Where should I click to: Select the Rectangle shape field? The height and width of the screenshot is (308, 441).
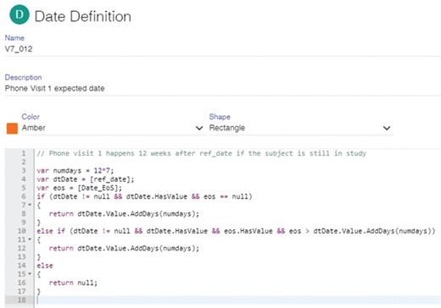pyautogui.click(x=301, y=128)
